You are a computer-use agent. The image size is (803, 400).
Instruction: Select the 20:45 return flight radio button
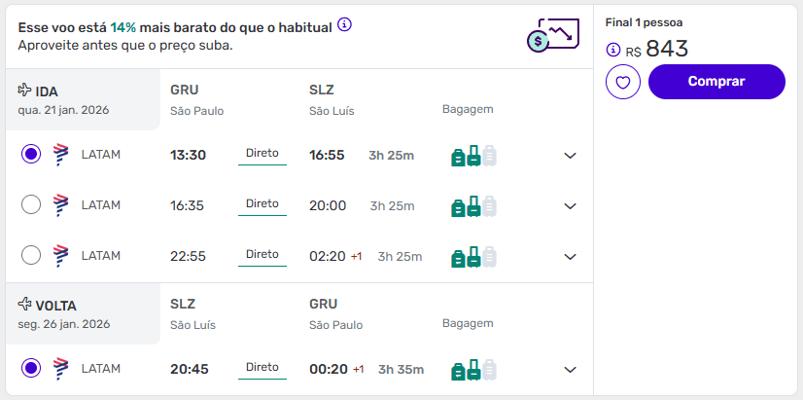(x=31, y=368)
